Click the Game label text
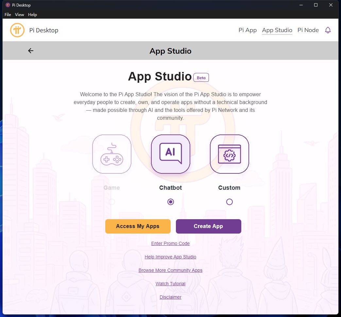Viewport: 341px width, 317px height. [111, 188]
